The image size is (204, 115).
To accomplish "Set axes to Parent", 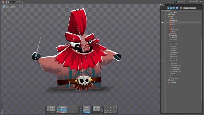I will tap(86, 110).
